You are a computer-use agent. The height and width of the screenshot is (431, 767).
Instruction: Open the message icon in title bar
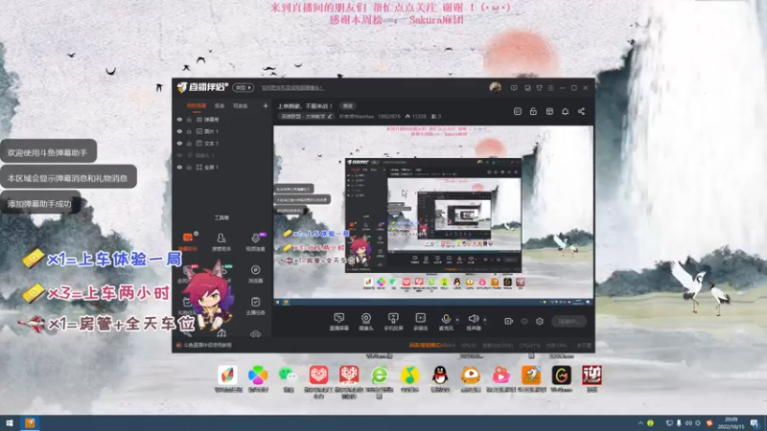pos(514,88)
